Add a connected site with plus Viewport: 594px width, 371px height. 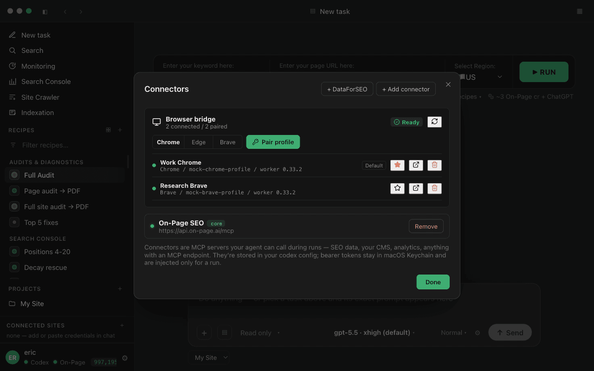(122, 326)
